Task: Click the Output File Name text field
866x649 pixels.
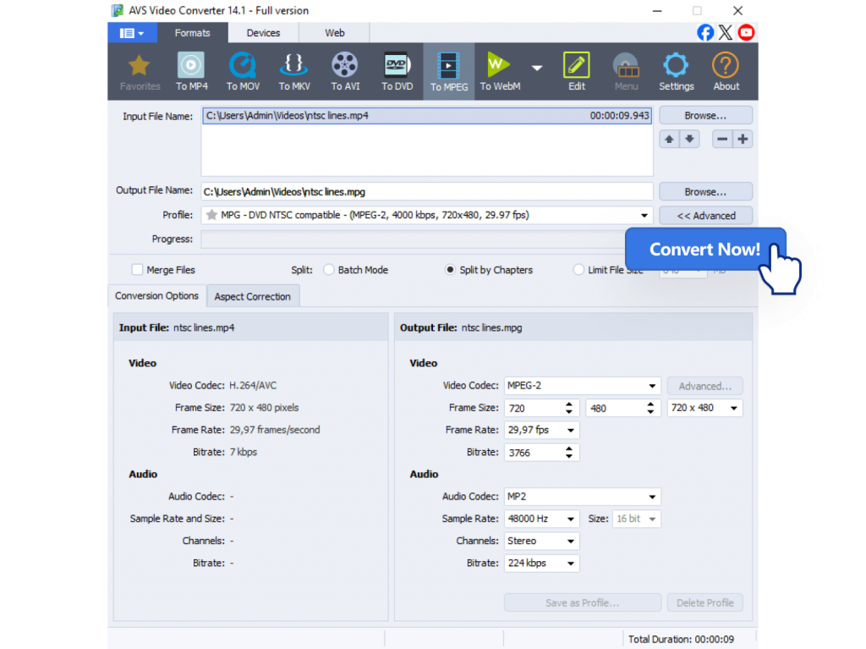Action: [x=427, y=192]
